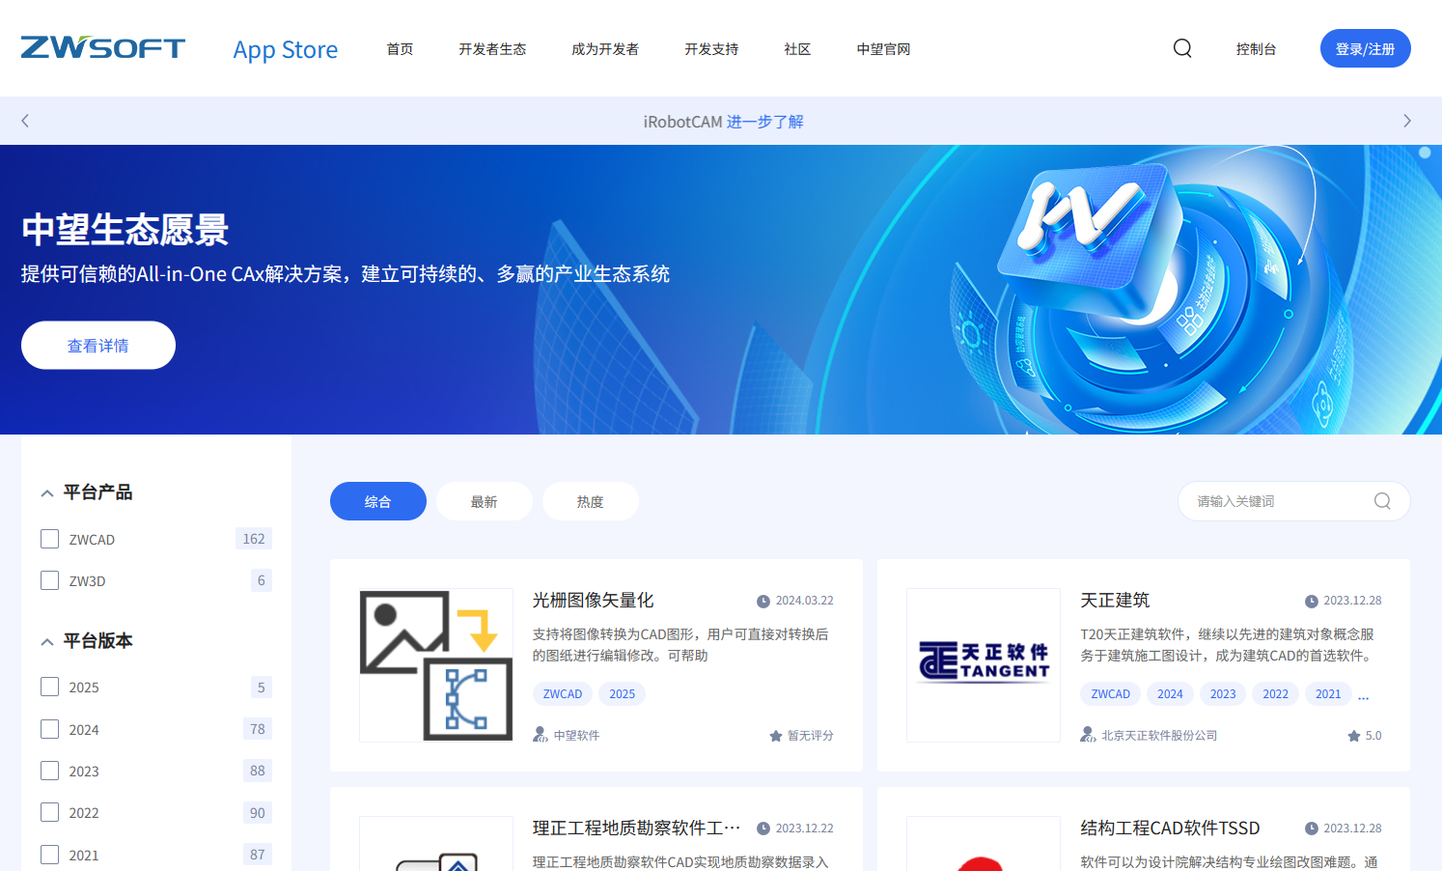
Task: Click ZWCAD tag on 光栅图像矢量化 card
Action: click(563, 694)
